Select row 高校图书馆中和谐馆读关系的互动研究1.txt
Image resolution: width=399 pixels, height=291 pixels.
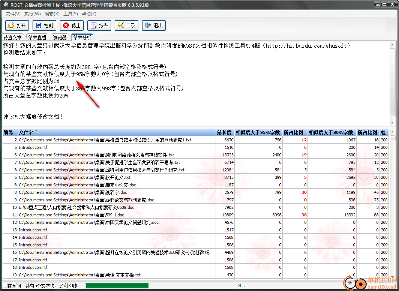click(x=195, y=140)
